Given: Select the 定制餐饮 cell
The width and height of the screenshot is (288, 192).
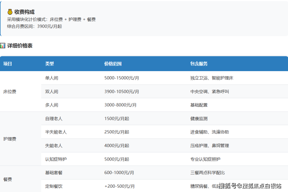Looking at the screenshot, I should 54,187.
